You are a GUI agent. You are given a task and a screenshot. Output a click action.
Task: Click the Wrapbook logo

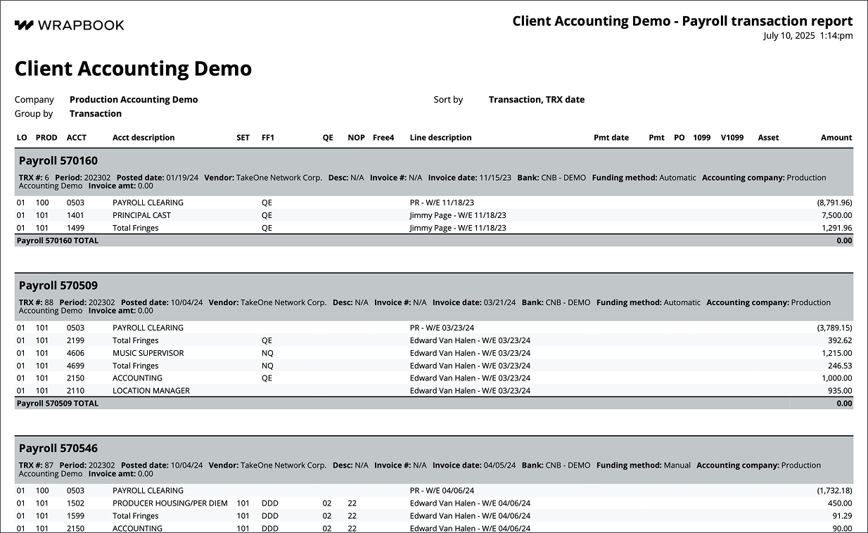pos(69,25)
